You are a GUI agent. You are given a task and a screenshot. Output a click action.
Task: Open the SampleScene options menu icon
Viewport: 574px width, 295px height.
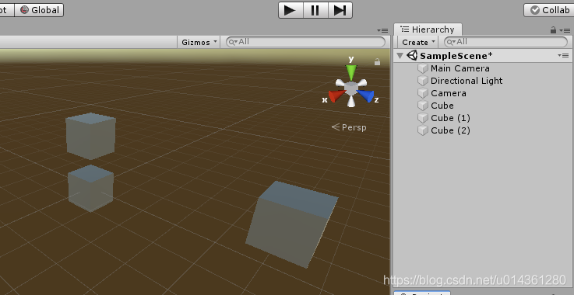click(x=563, y=55)
